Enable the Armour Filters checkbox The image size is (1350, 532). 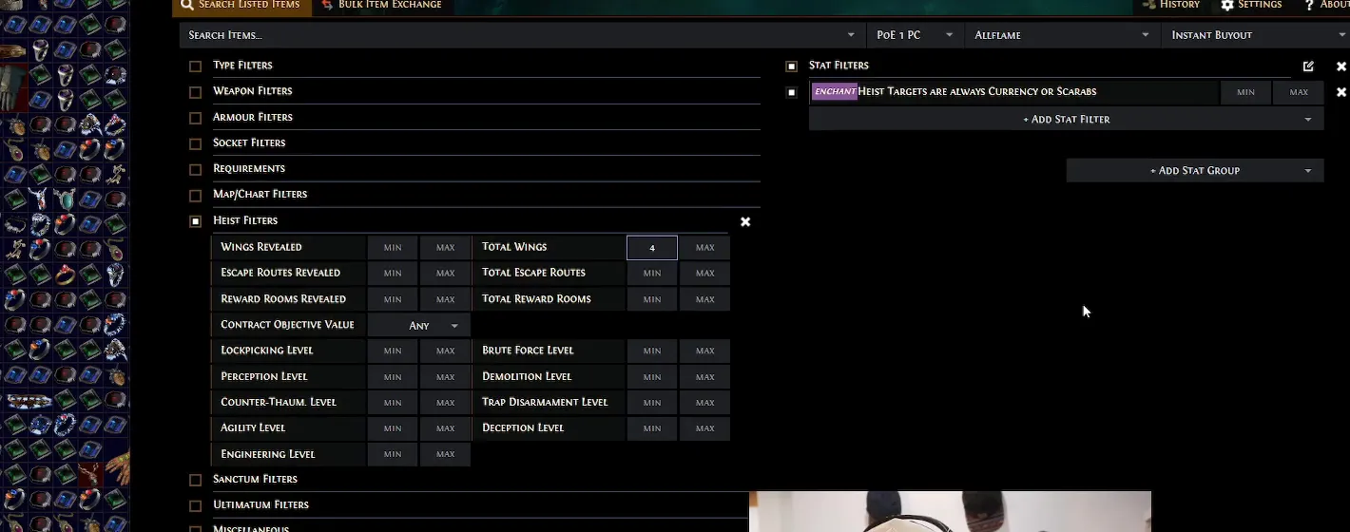[195, 118]
